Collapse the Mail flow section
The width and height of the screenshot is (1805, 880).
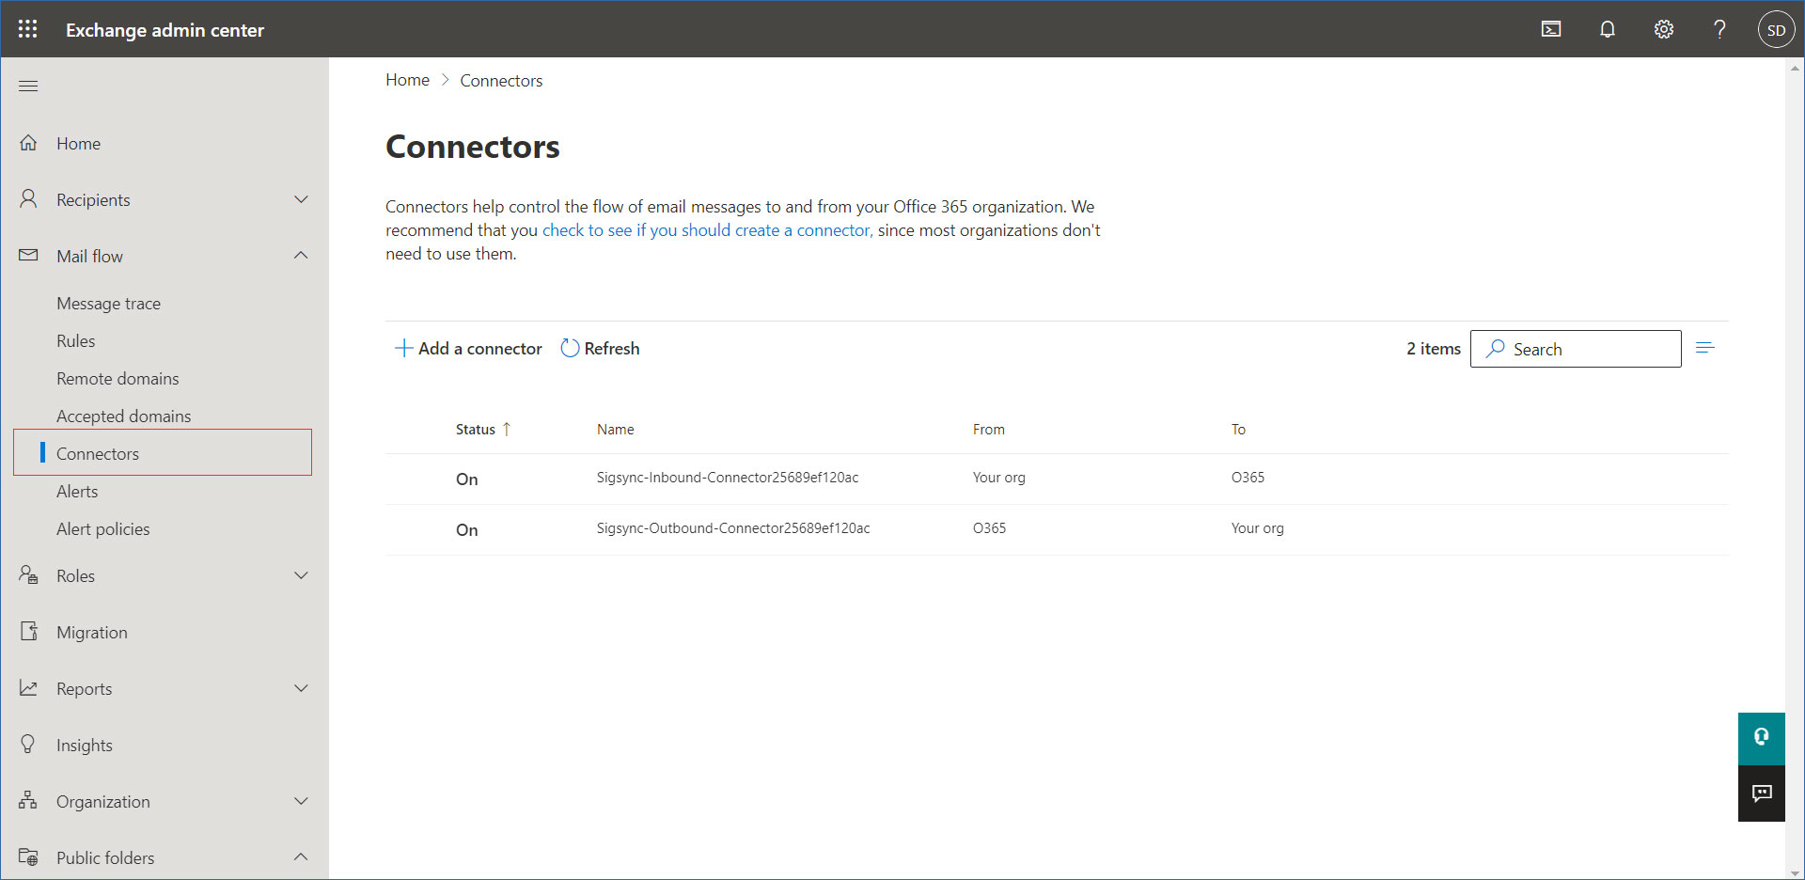click(301, 256)
